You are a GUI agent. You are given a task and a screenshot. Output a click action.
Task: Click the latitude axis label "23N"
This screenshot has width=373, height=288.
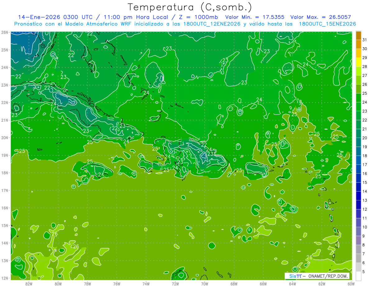[x=4, y=85]
